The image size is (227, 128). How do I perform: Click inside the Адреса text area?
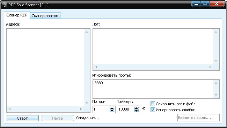[45, 67]
